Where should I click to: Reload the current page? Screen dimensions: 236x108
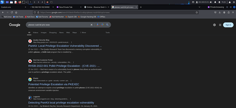pyautogui.click(x=12, y=12)
